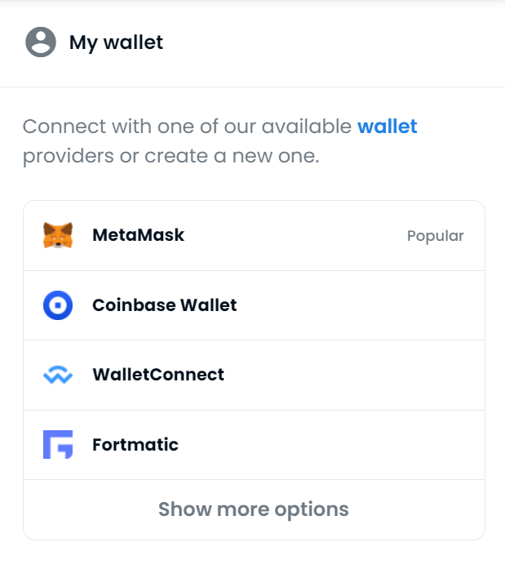This screenshot has height=578, width=505.
Task: Select the Coinbase Wallet label
Action: point(164,305)
